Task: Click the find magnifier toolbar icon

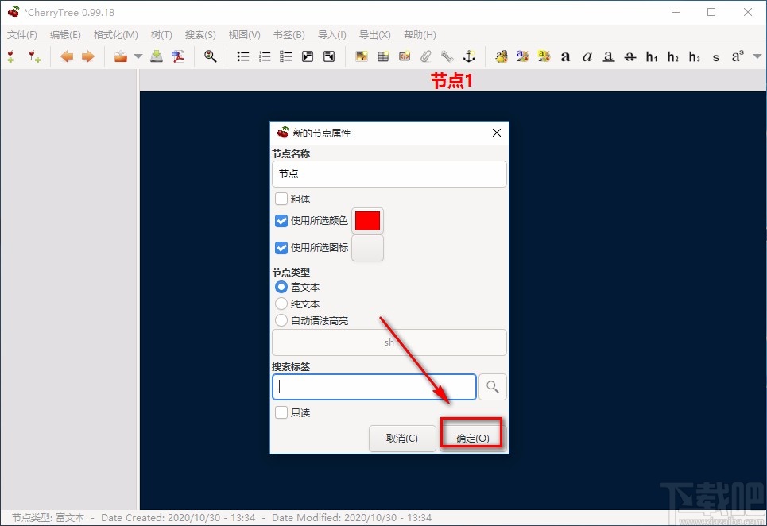Action: click(x=211, y=56)
